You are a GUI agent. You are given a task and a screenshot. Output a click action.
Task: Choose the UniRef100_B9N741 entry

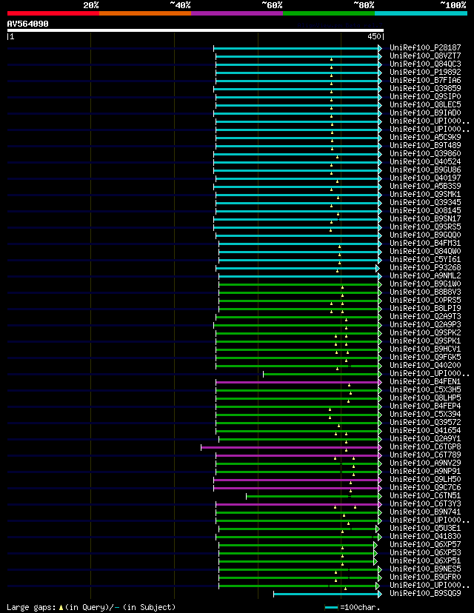425,512
